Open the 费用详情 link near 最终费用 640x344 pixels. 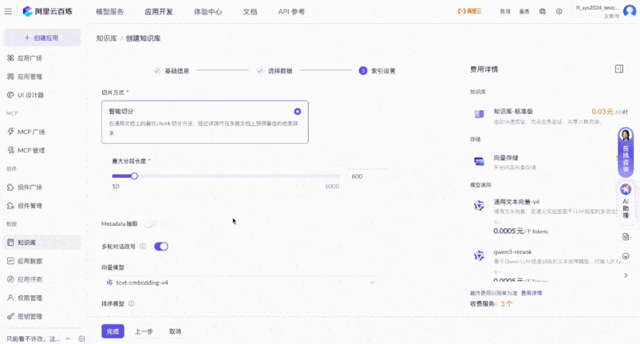[x=531, y=293]
